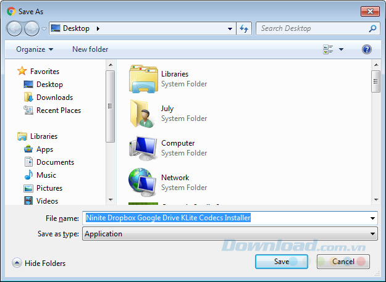Image resolution: width=386 pixels, height=282 pixels.
Task: Open Recent Places in Favorites
Action: (59, 110)
